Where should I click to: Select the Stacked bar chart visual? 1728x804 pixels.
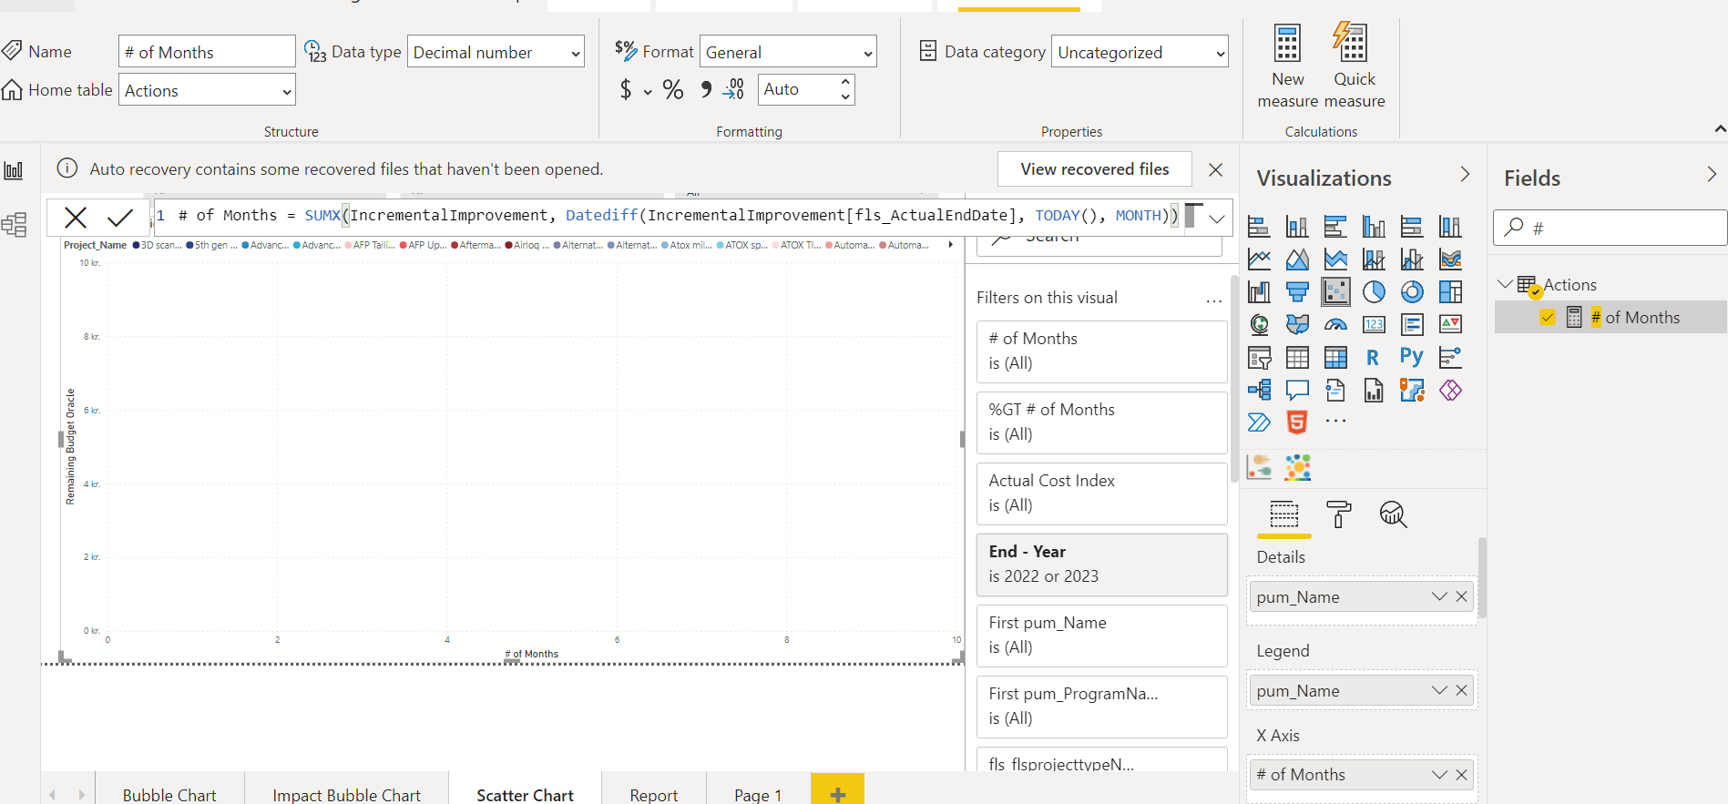[x=1259, y=227]
